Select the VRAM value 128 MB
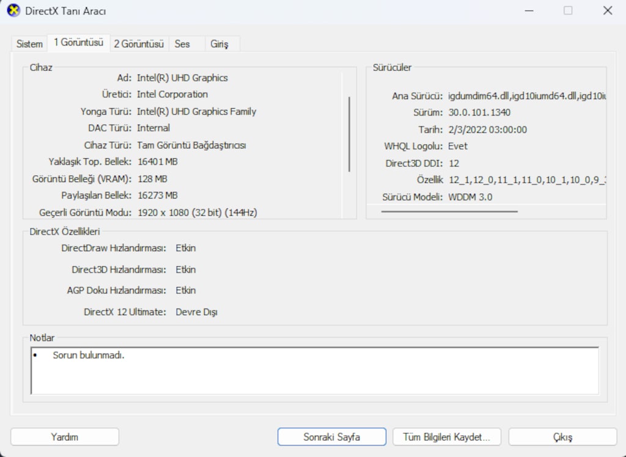This screenshot has width=626, height=457. coord(152,179)
